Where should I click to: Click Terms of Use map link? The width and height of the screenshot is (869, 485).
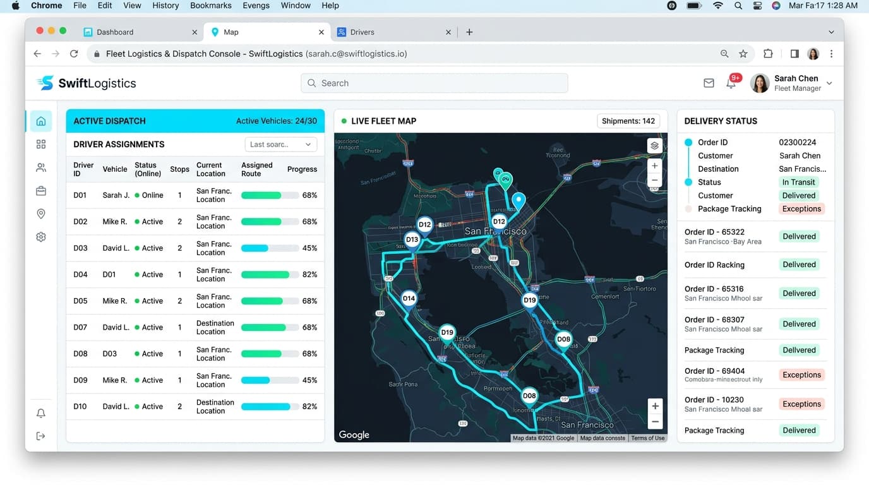647,438
